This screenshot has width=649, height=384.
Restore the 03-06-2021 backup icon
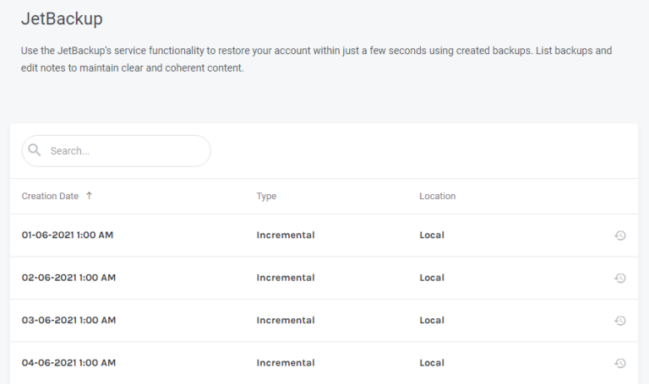pos(619,321)
